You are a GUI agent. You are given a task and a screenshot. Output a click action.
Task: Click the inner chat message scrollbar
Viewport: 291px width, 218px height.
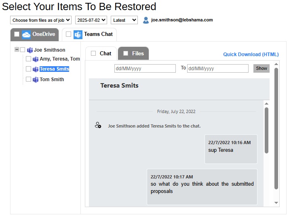coord(266,130)
